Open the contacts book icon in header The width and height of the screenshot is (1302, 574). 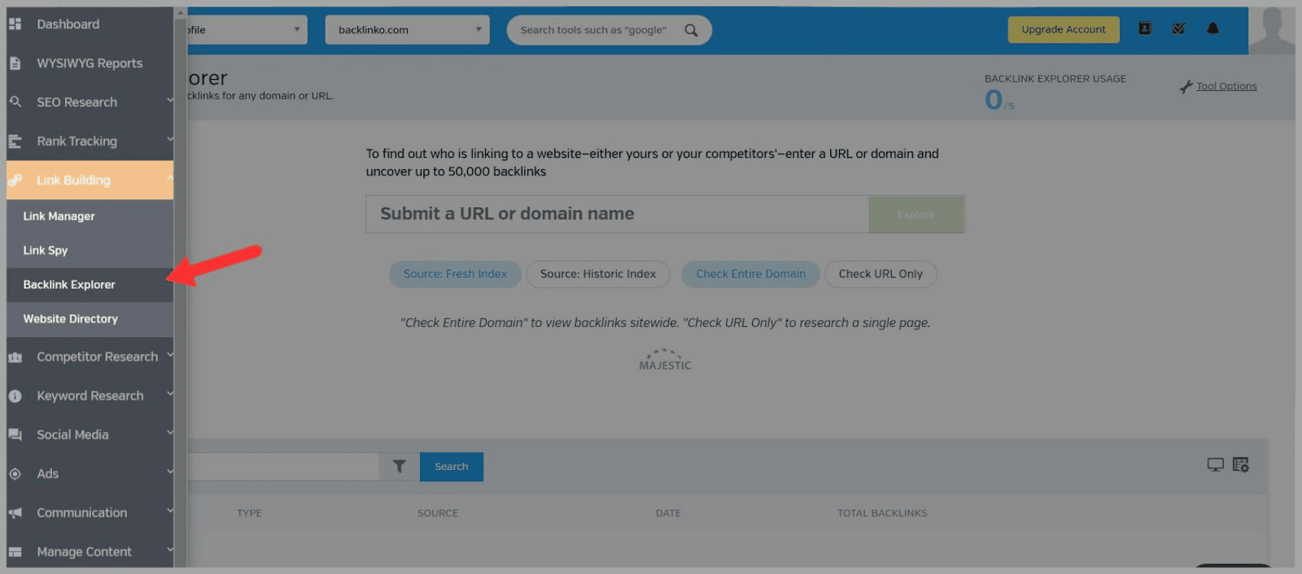pos(1145,28)
